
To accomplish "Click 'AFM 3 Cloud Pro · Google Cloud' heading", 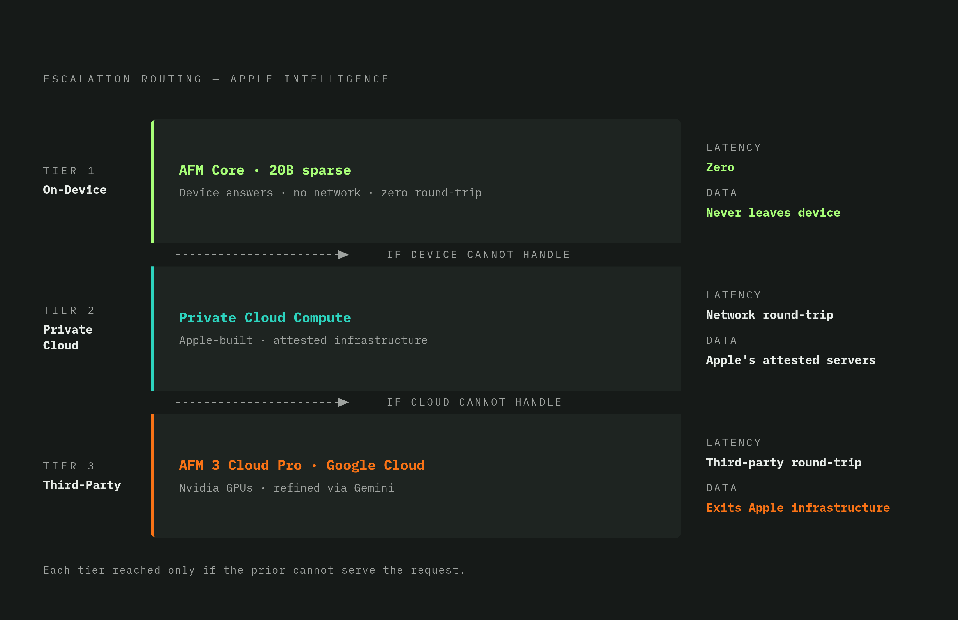I will 302,466.
